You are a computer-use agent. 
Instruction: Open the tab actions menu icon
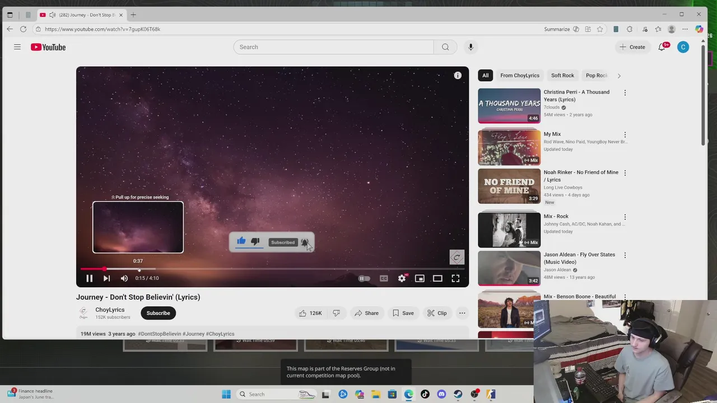[x=10, y=15]
